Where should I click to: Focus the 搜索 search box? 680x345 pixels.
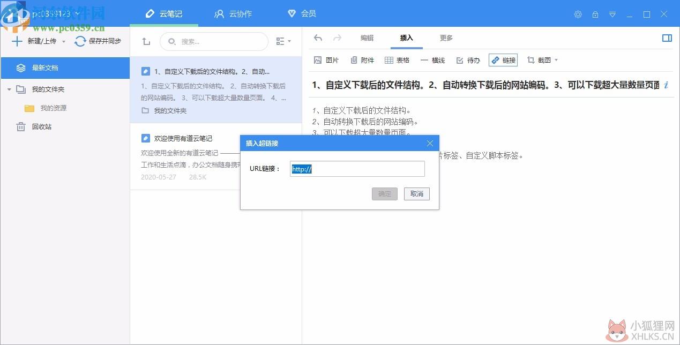tap(214, 41)
